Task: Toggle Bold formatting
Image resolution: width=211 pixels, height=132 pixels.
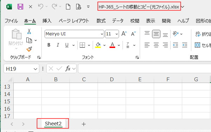Action: tap(49, 45)
